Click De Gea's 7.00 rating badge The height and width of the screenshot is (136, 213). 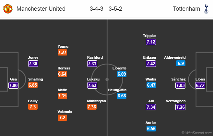click(x=13, y=85)
